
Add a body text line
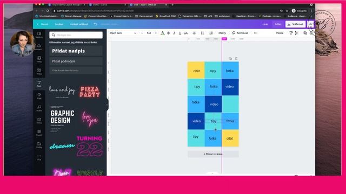tap(76, 71)
